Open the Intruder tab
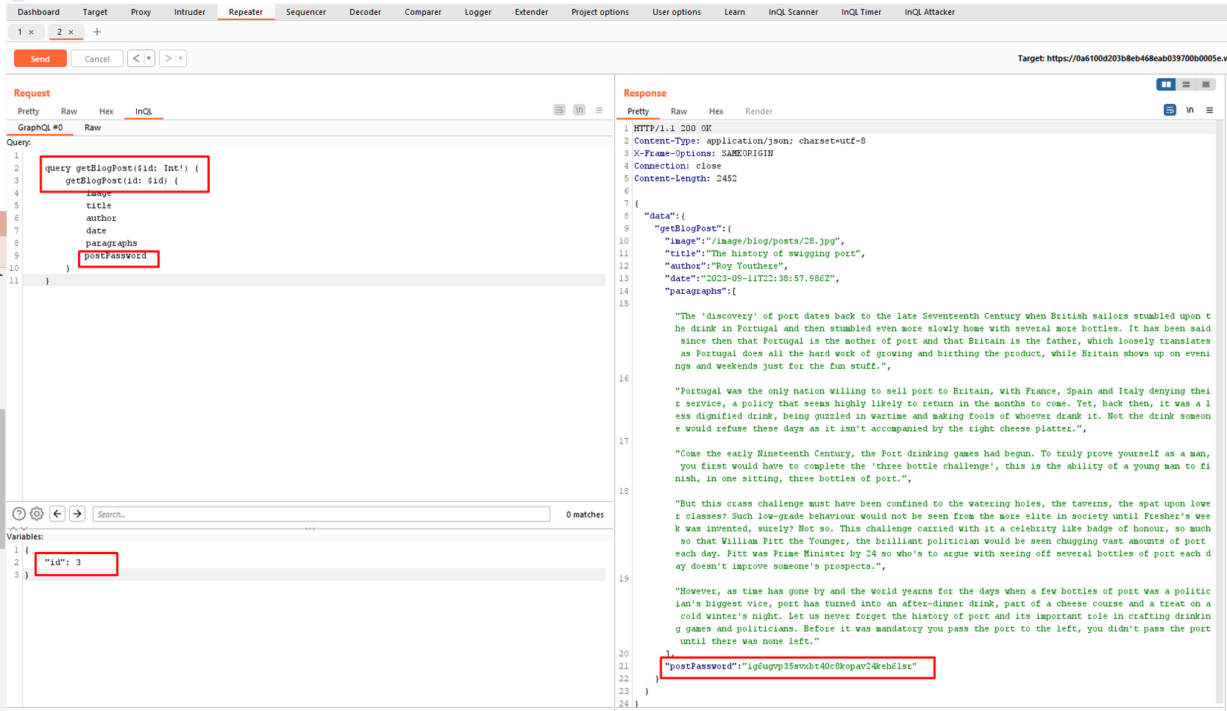Viewport: 1227px width, 711px height. coord(190,12)
